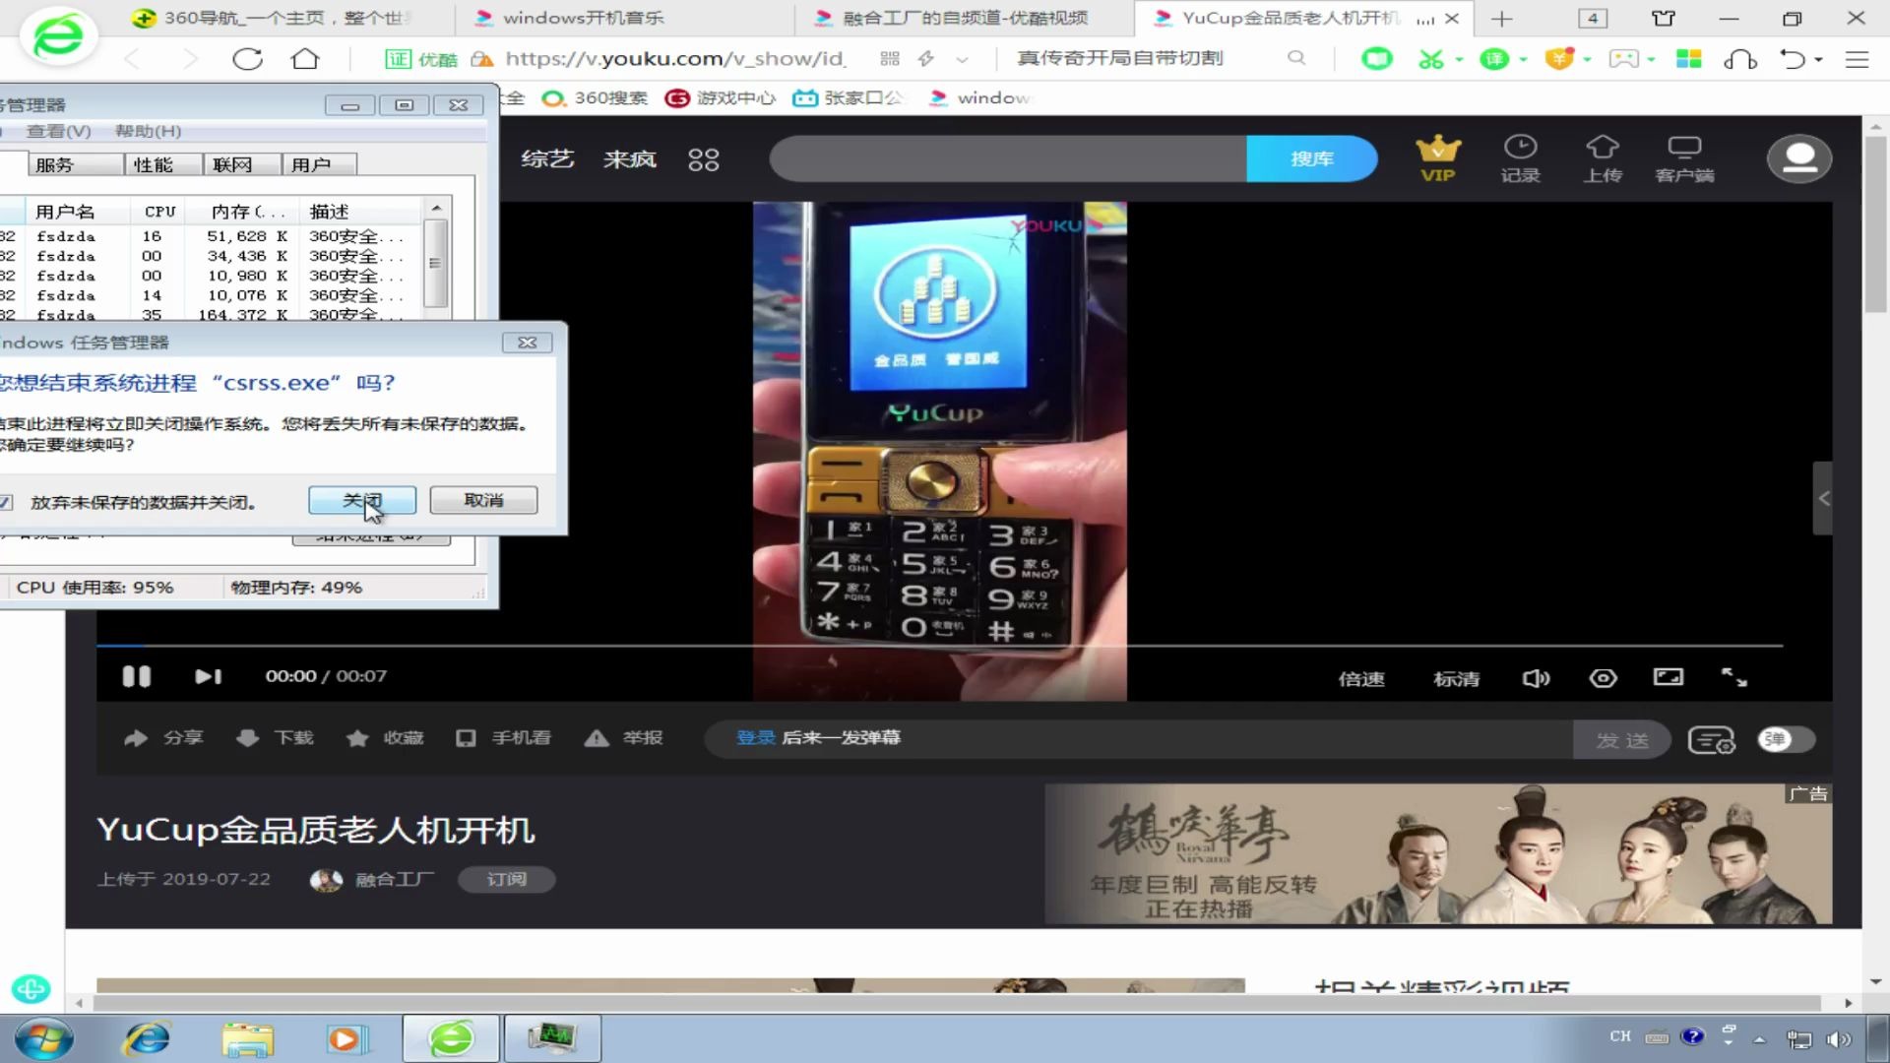Image resolution: width=1890 pixels, height=1063 pixels.
Task: Toggle the 弹 danmaku switch
Action: tap(1787, 739)
